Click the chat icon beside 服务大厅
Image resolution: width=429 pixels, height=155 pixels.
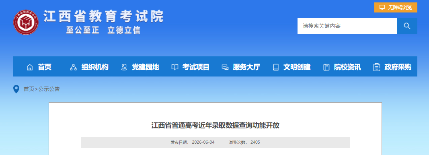(225, 67)
